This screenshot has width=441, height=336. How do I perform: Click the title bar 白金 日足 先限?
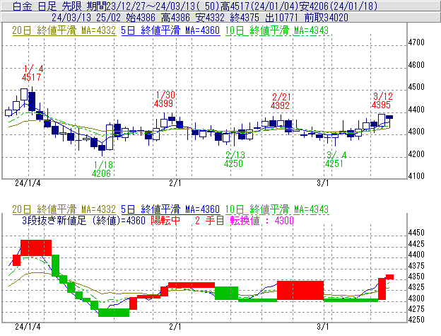point(47,6)
